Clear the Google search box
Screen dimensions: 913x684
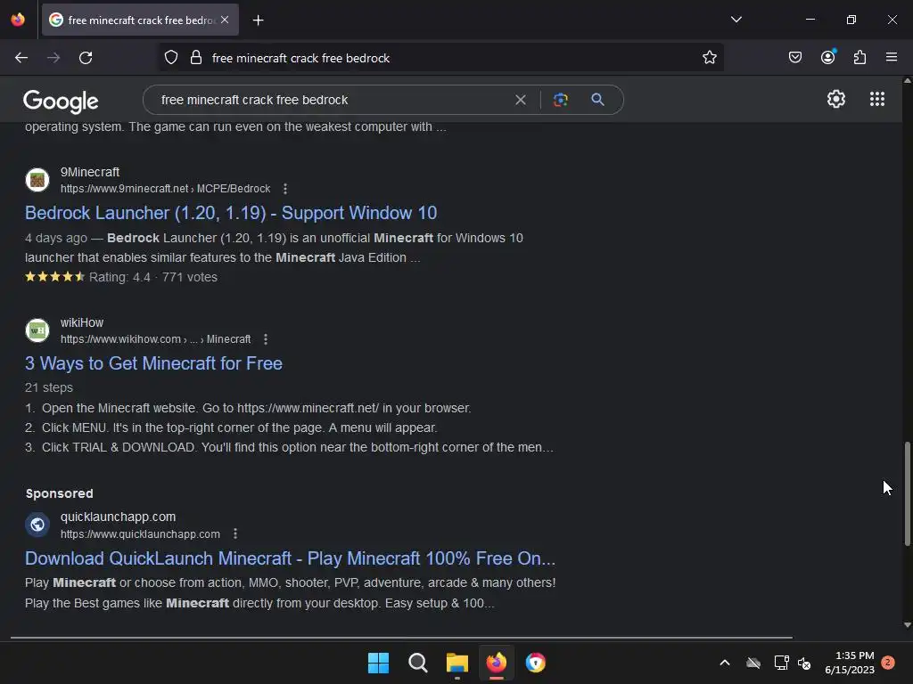click(x=521, y=100)
